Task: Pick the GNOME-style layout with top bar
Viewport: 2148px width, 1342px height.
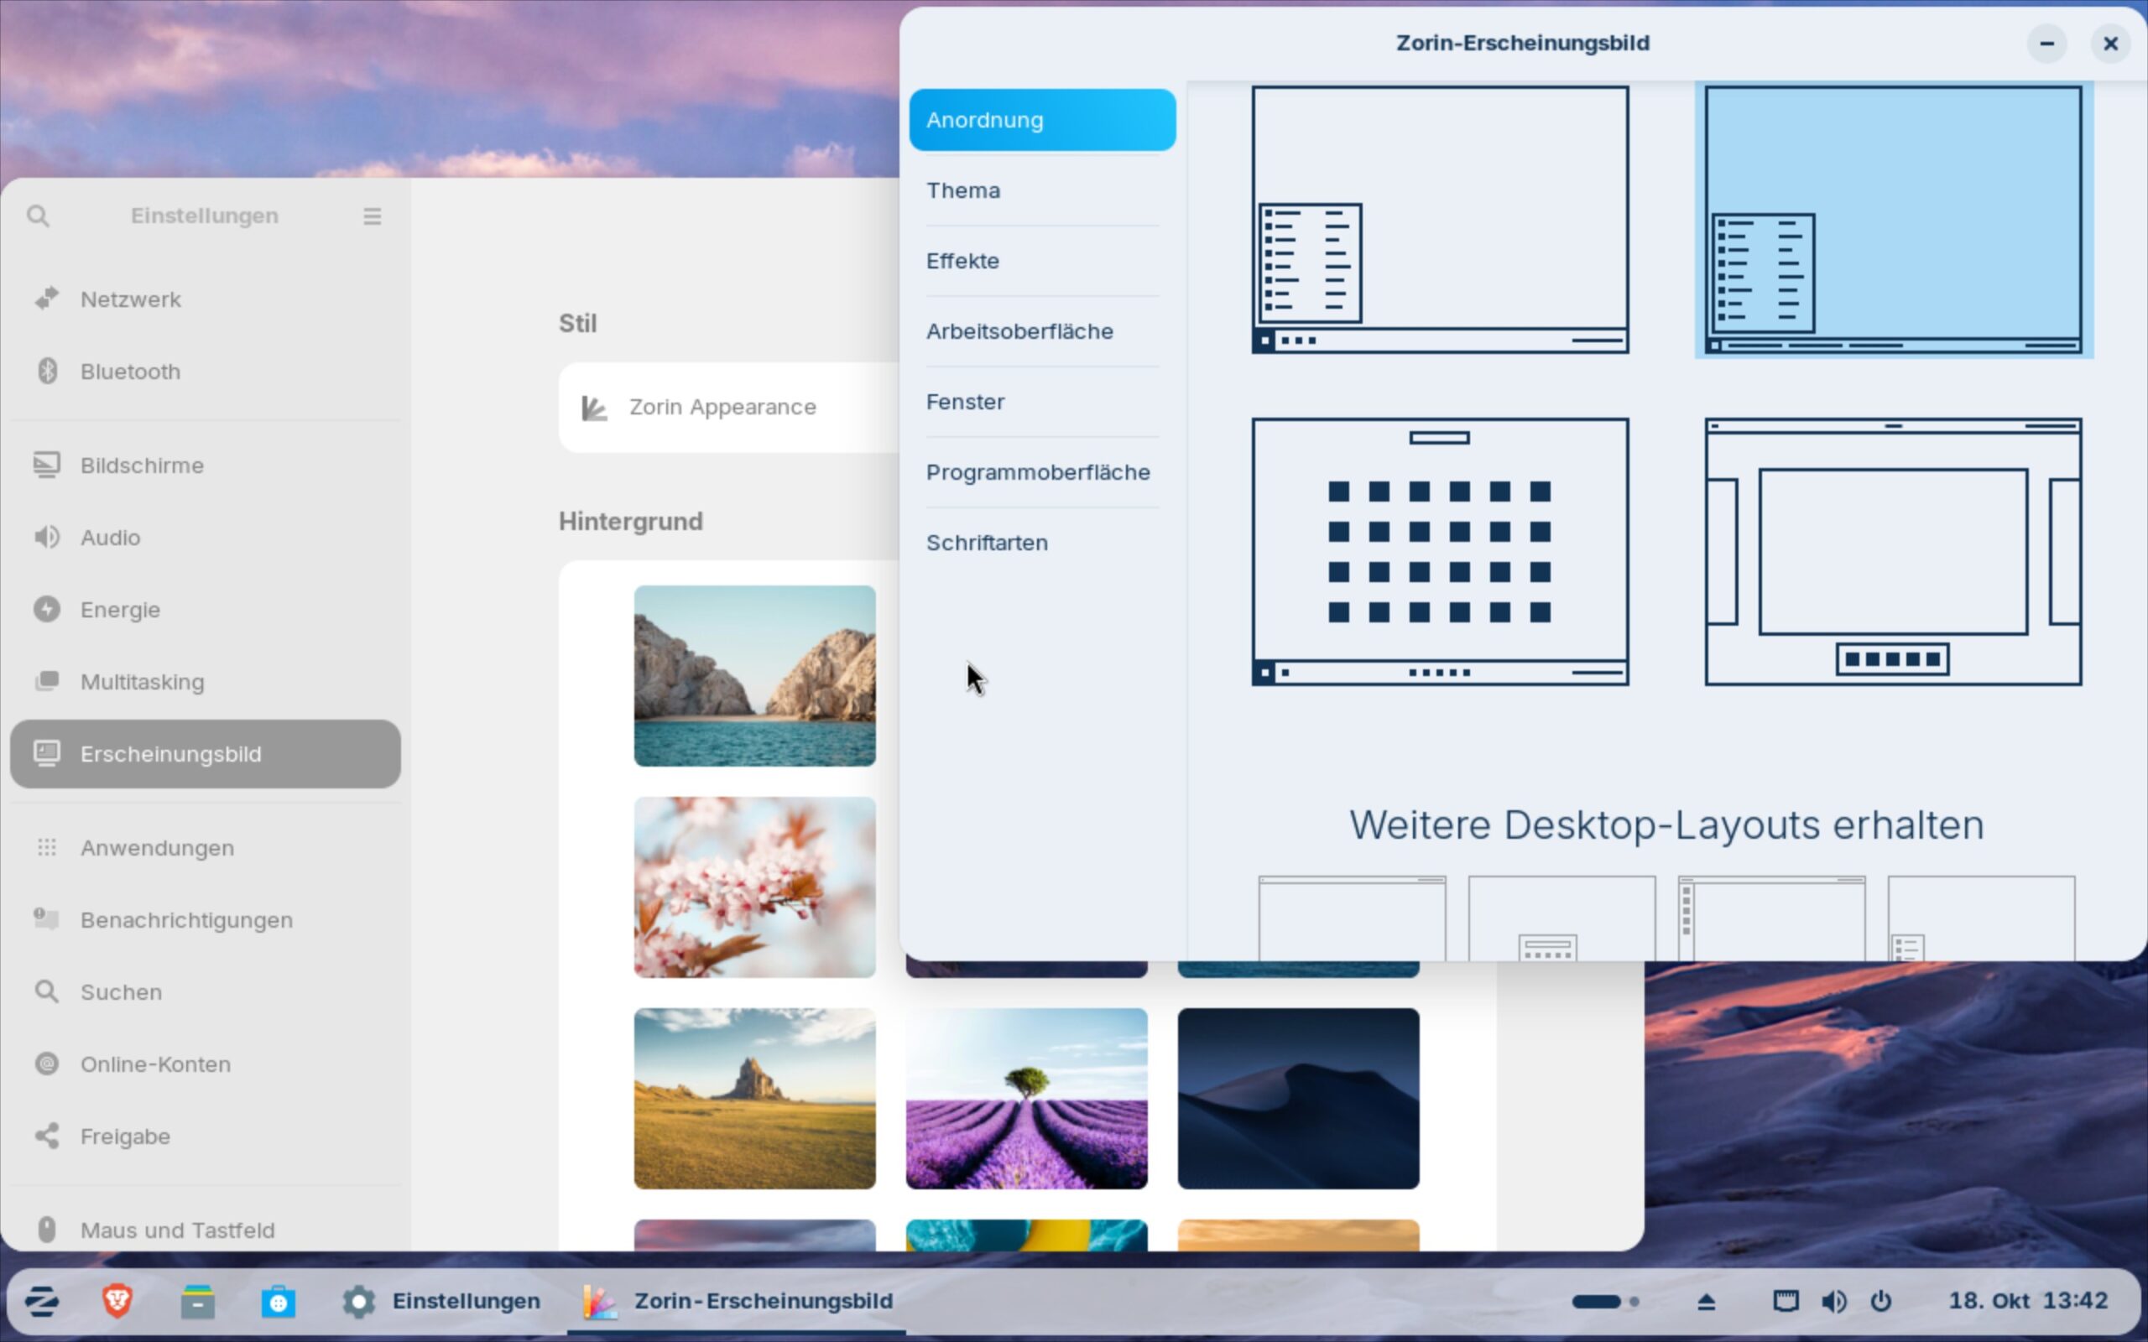Action: (x=1892, y=551)
